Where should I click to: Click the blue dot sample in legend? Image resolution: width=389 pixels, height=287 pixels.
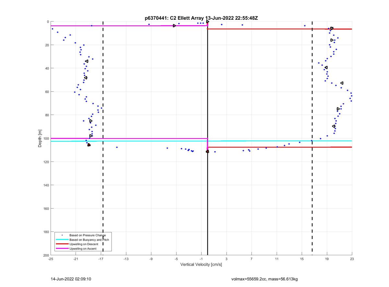click(x=62, y=235)
